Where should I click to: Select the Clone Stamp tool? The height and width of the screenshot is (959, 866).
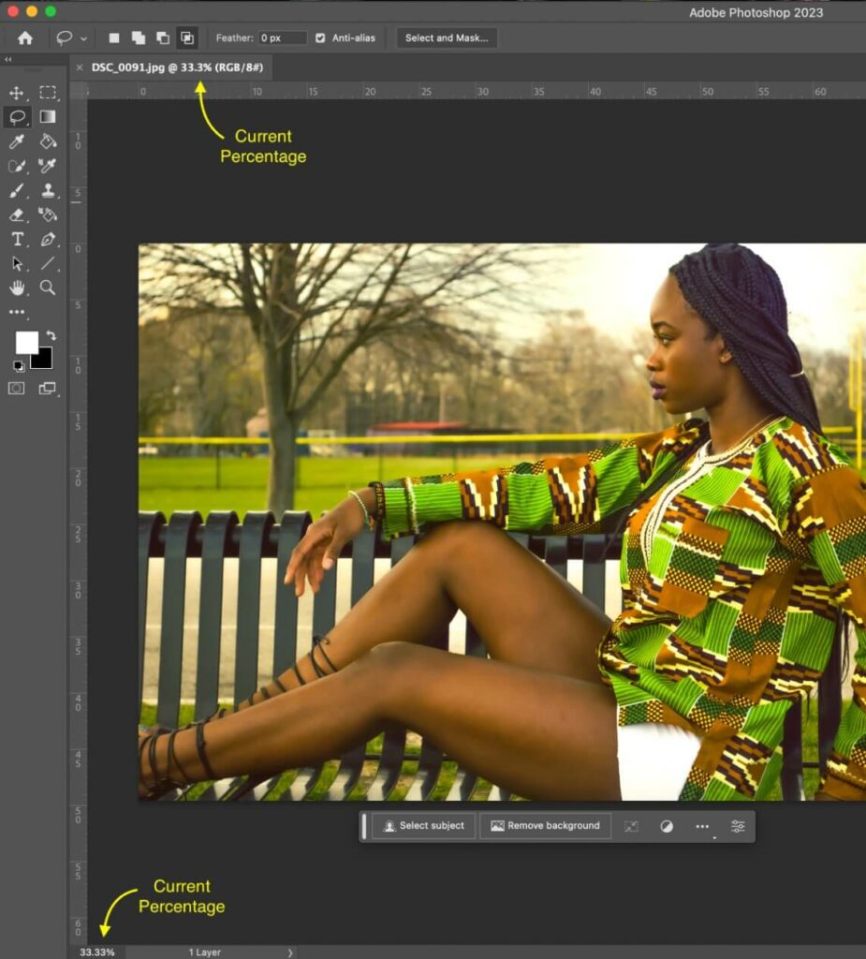48,190
